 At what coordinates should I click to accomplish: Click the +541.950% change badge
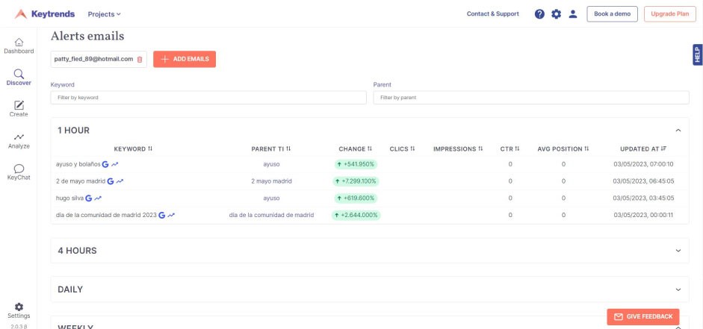pos(356,164)
